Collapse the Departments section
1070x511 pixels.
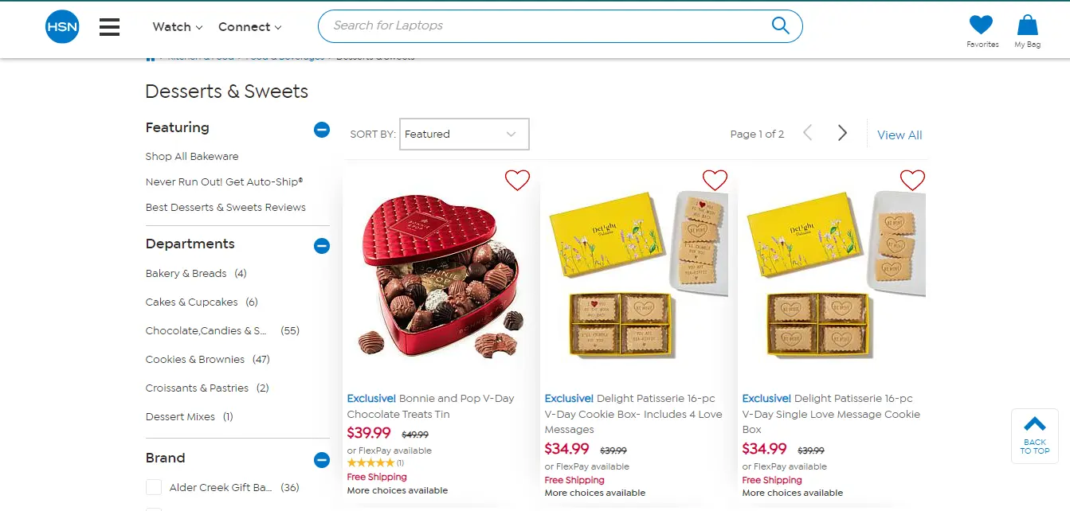click(322, 245)
